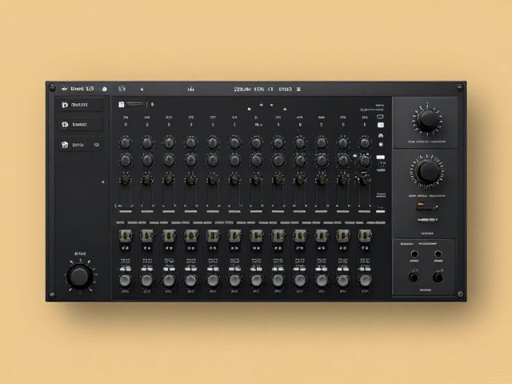Click the second large knob in right panel
Image resolution: width=512 pixels, height=384 pixels.
[427, 171]
